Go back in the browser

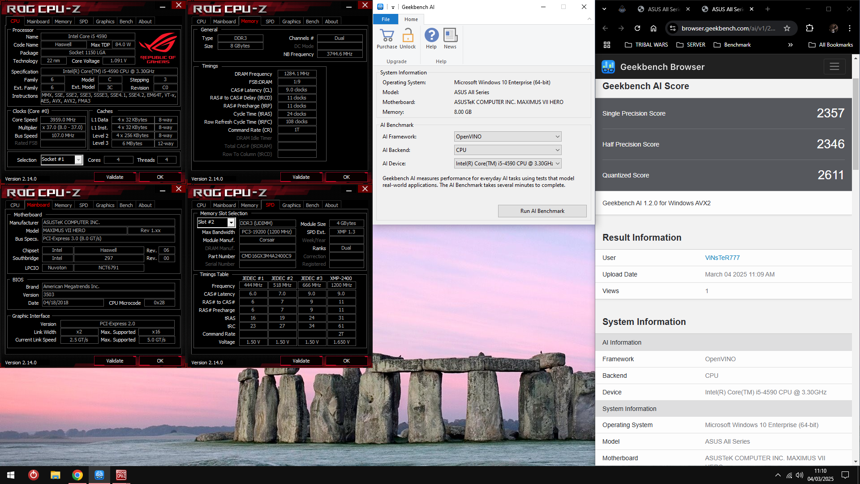[605, 28]
